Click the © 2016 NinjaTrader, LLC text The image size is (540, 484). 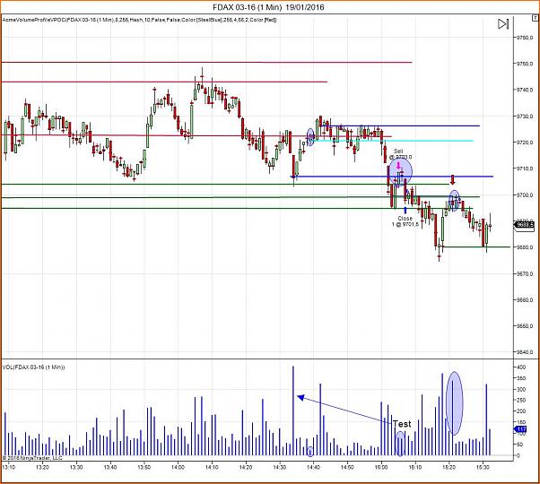coord(32,458)
